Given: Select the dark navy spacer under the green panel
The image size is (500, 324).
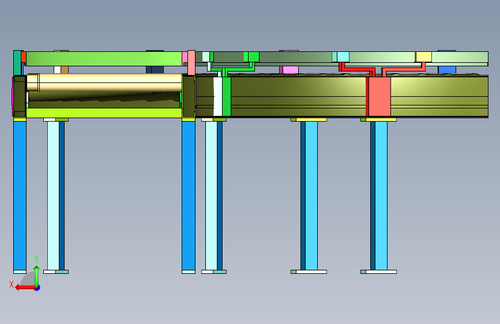Looking at the screenshot, I should [x=155, y=70].
